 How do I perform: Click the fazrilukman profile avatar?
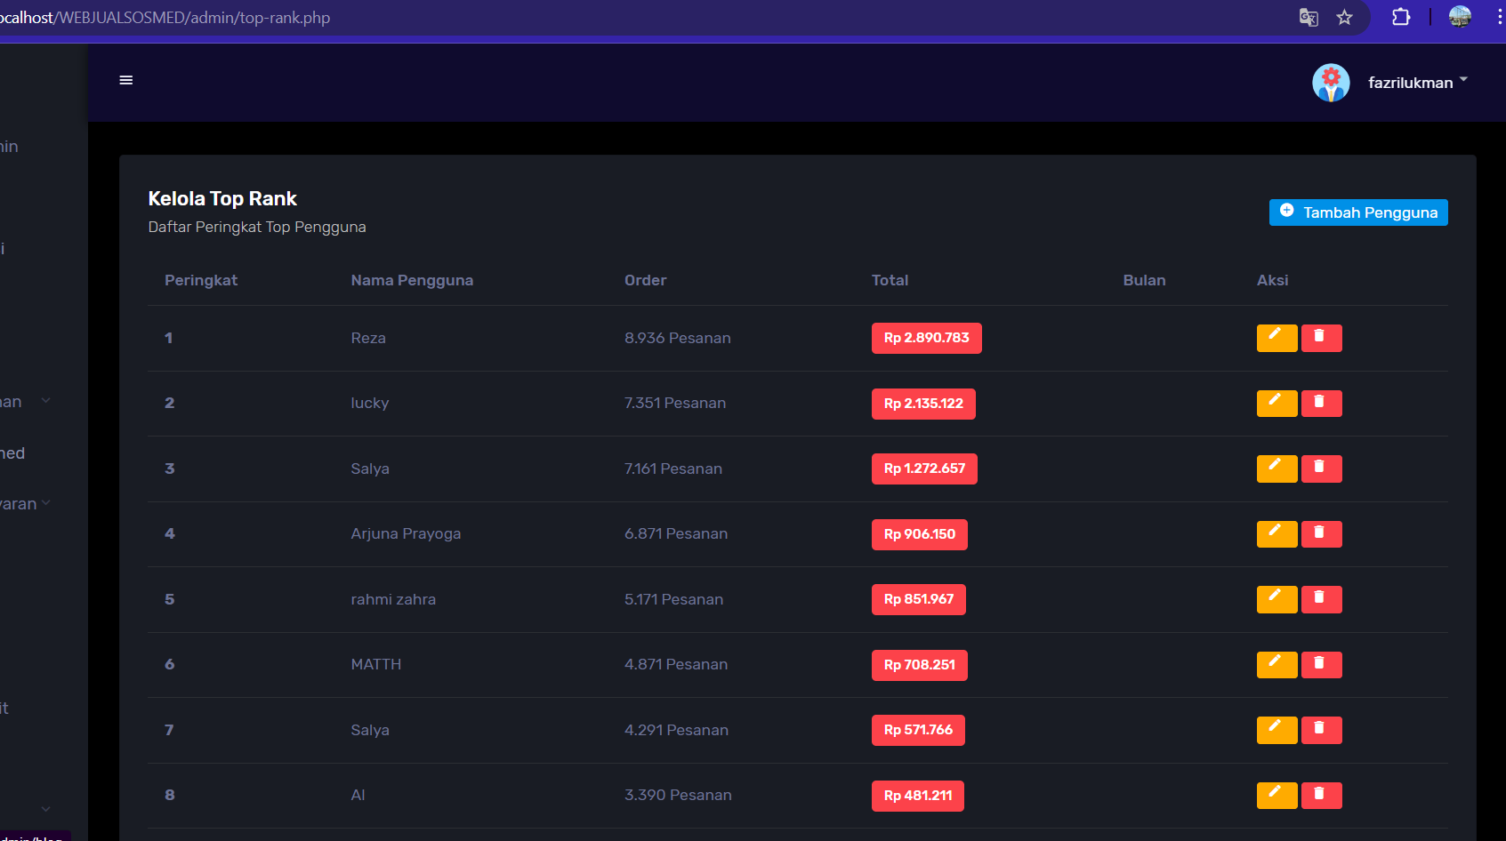pos(1331,83)
